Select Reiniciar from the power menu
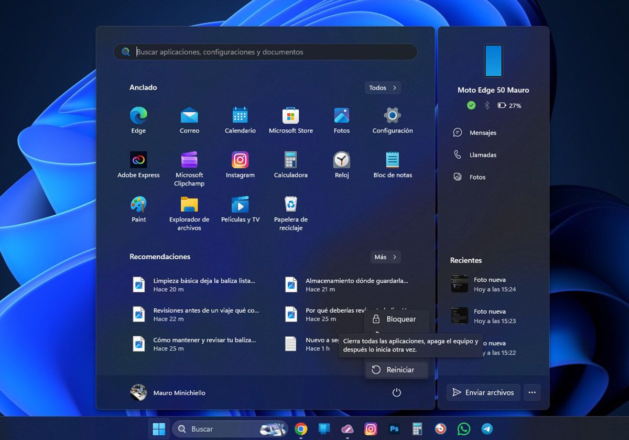 tap(396, 370)
